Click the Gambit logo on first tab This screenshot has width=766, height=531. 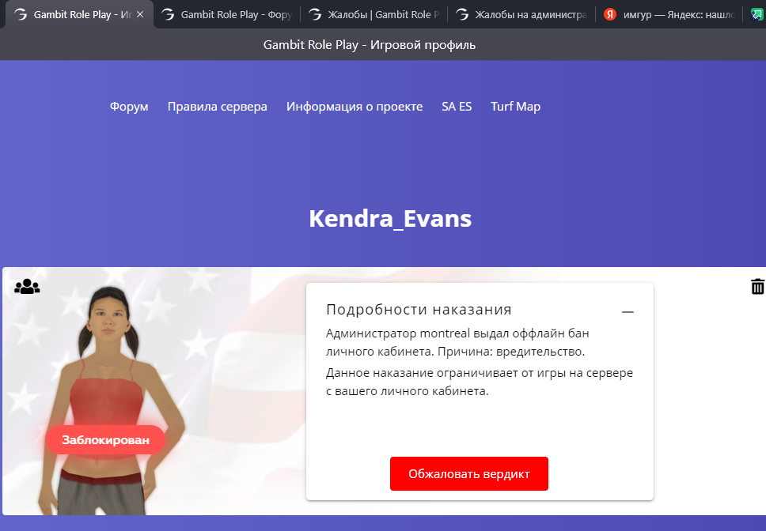pyautogui.click(x=21, y=15)
